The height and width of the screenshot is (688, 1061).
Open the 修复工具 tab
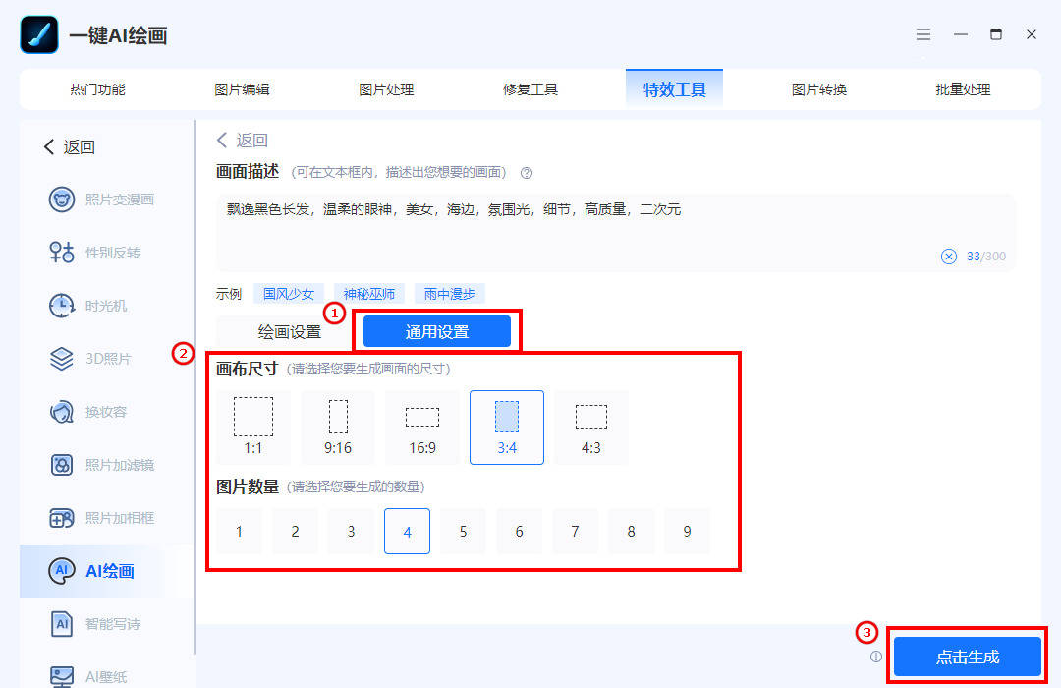tap(530, 89)
